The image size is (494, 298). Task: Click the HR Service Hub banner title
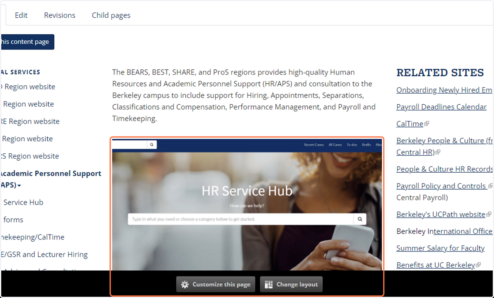(x=247, y=191)
